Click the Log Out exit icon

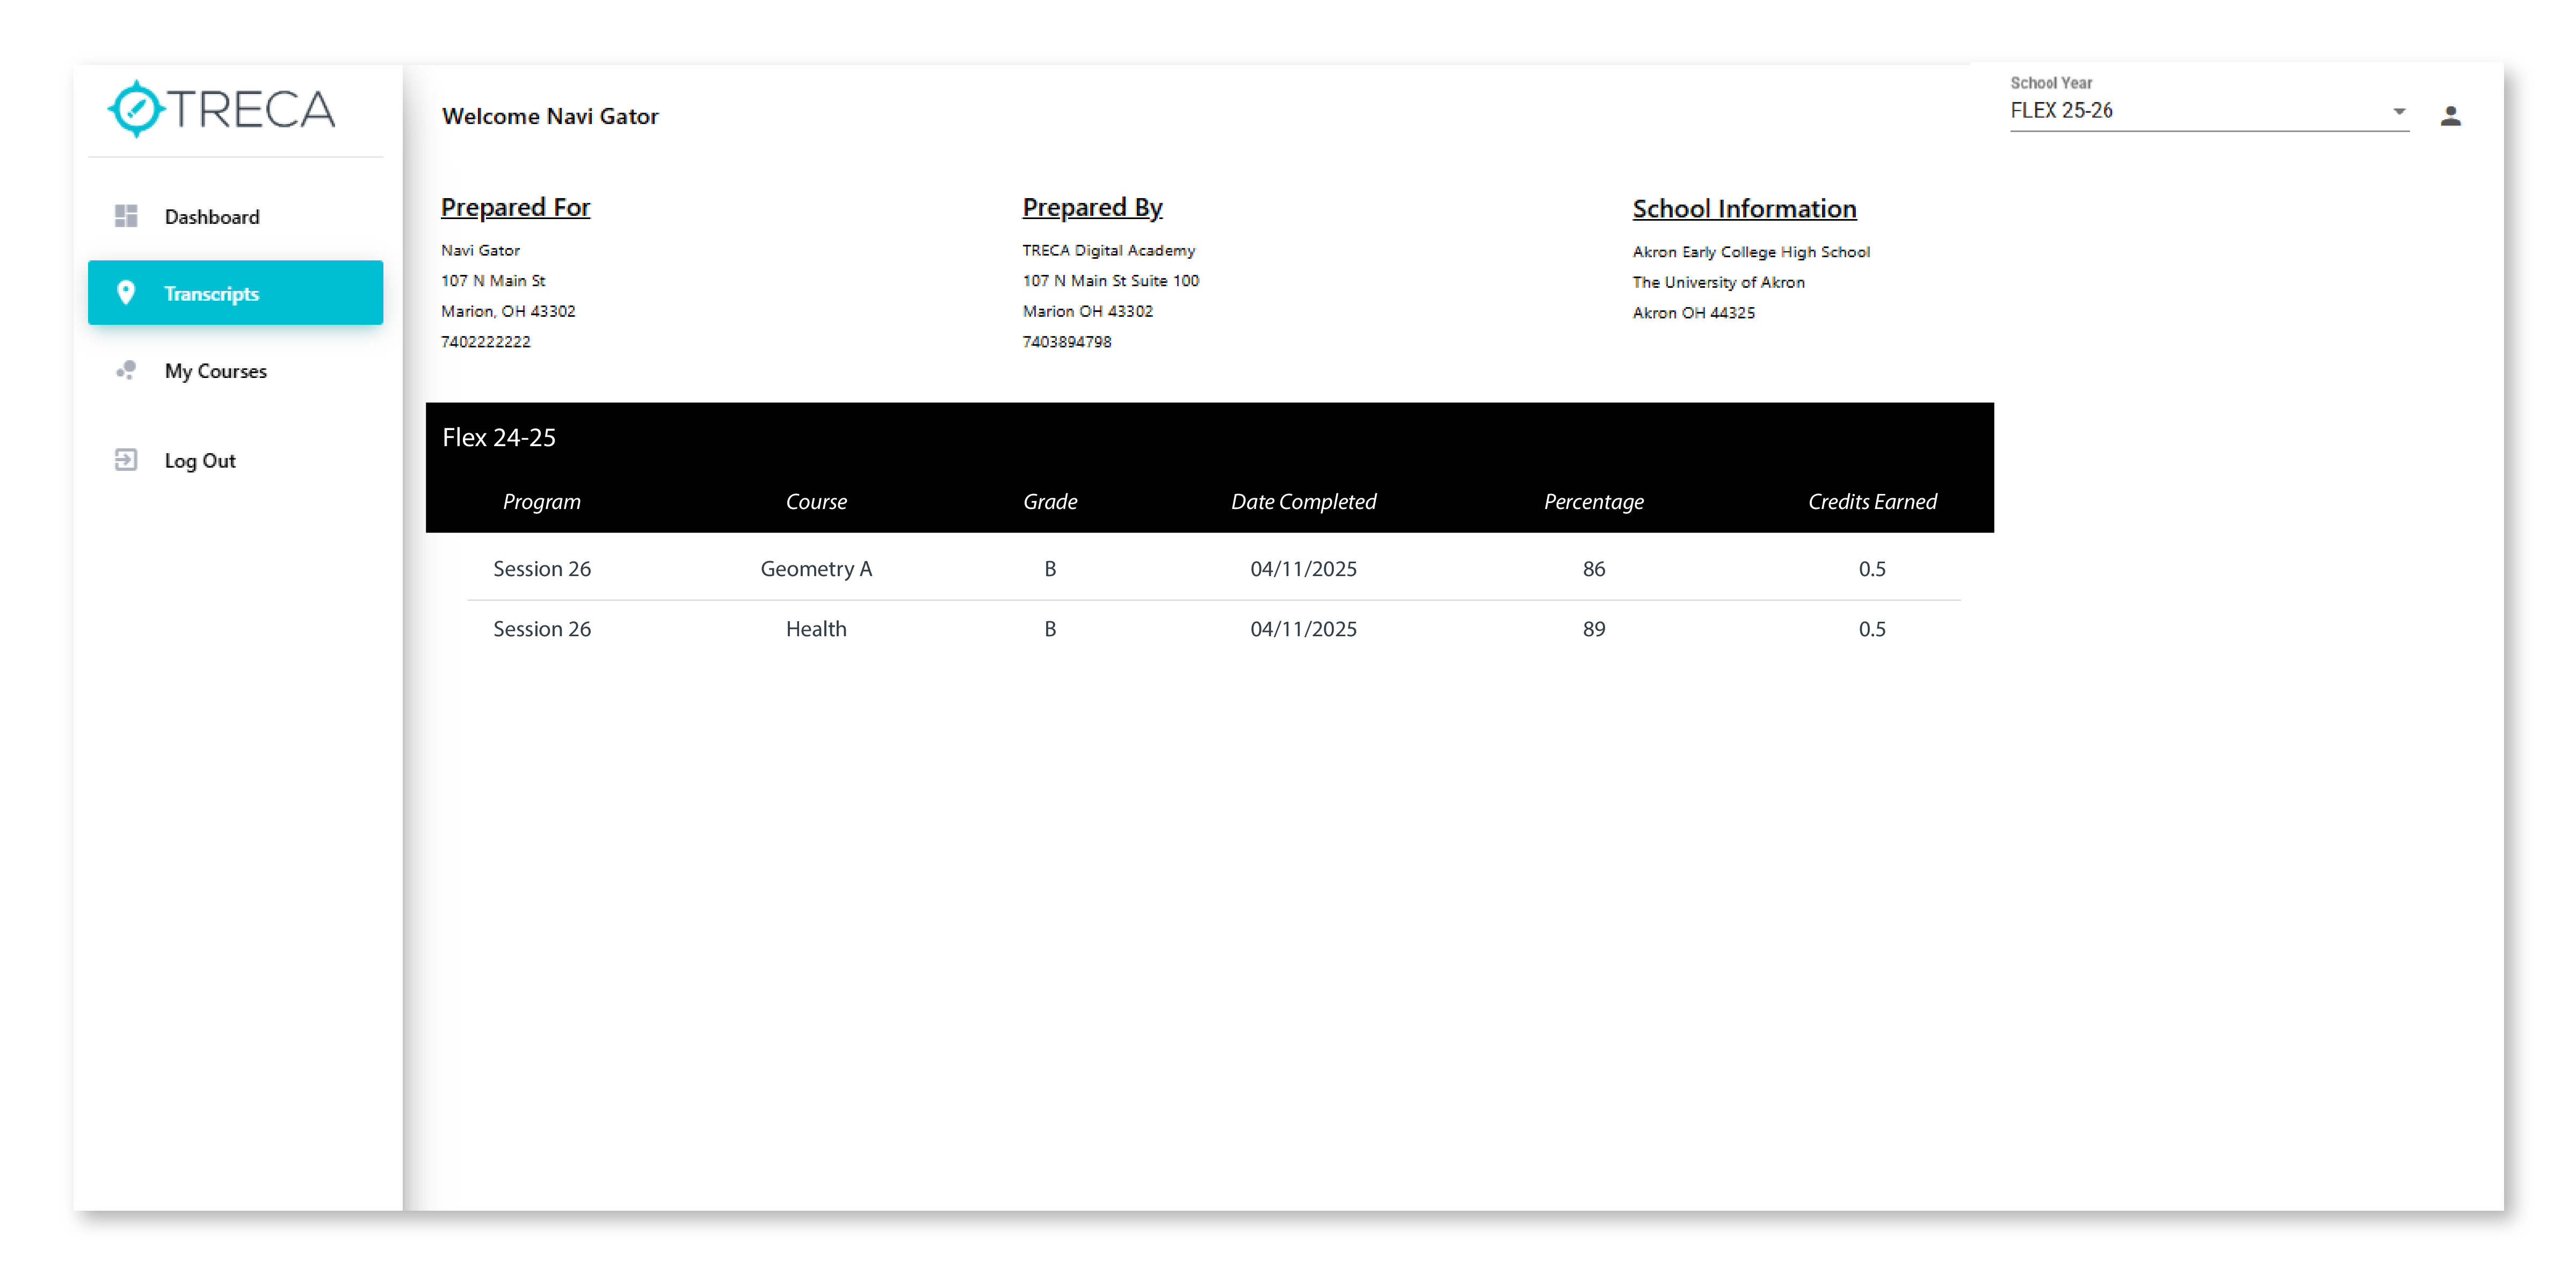(x=126, y=460)
